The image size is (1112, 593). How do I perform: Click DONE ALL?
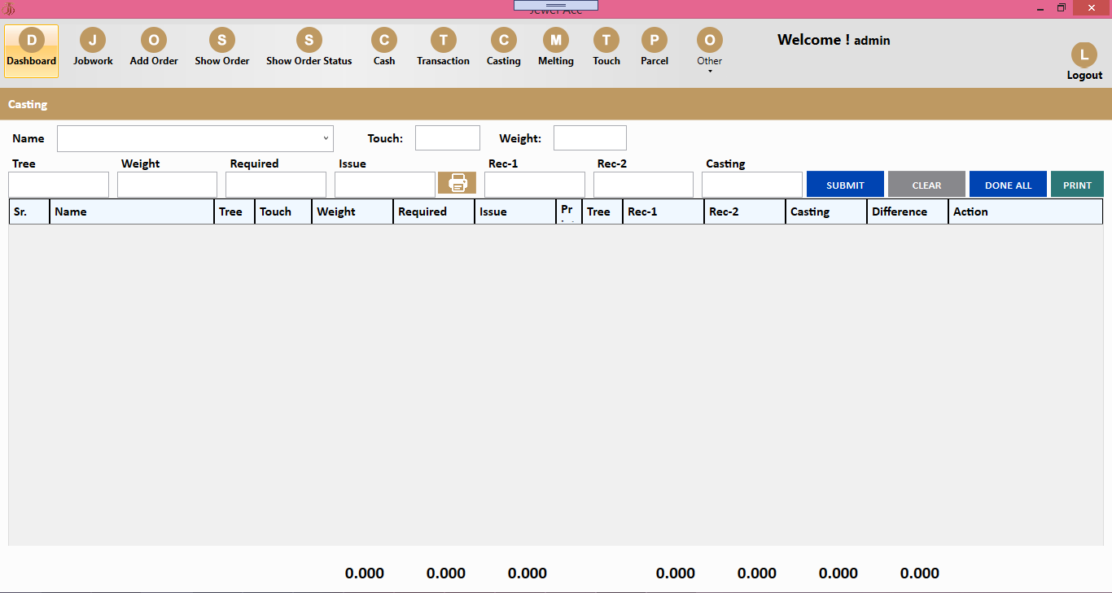pos(1007,184)
